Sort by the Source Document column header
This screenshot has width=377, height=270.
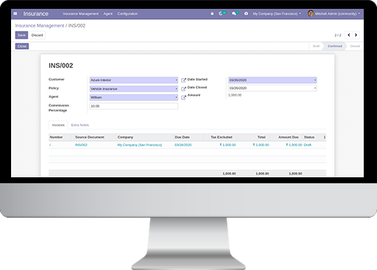[x=90, y=138]
